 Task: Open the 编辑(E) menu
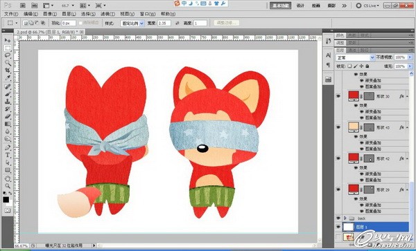point(31,14)
